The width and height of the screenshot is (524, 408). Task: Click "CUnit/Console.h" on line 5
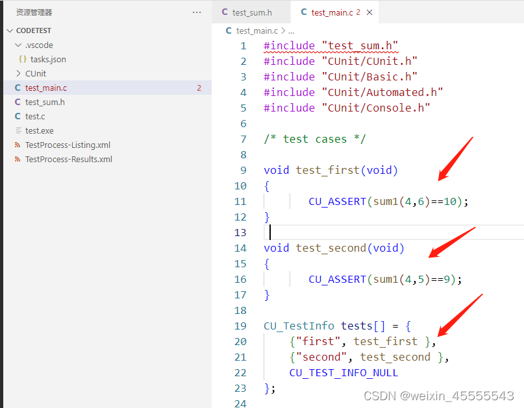(376, 108)
